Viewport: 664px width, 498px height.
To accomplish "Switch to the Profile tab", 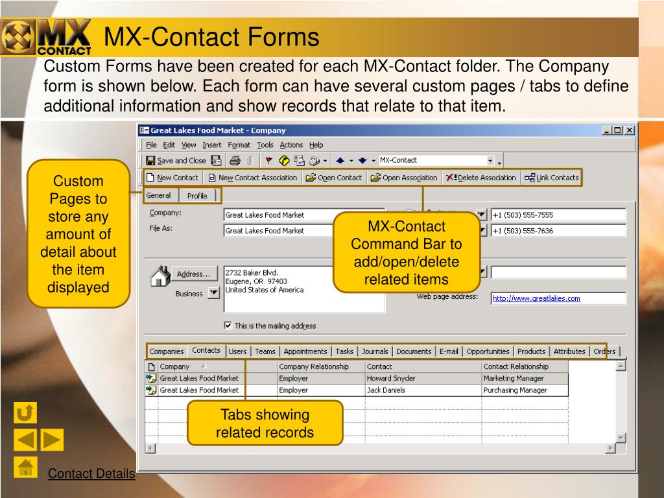I will pyautogui.click(x=197, y=196).
